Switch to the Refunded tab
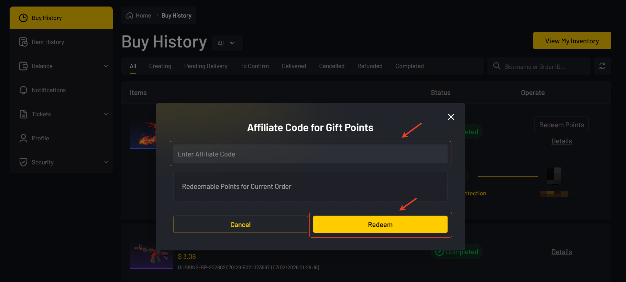Screen dimensions: 626x282 click(370, 66)
